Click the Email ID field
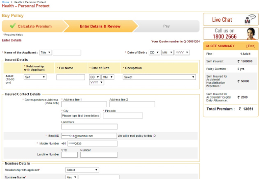 pos(89,136)
